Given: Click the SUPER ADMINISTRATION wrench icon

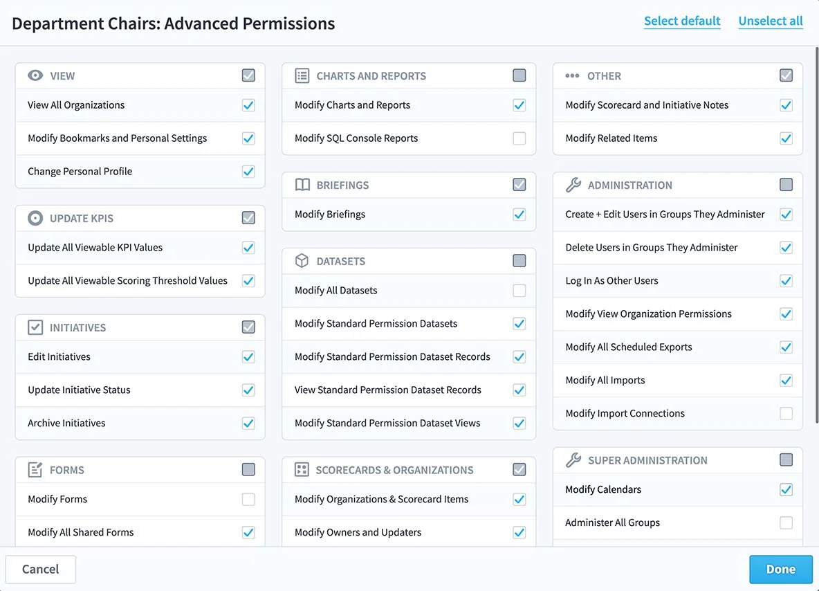Looking at the screenshot, I should point(573,460).
